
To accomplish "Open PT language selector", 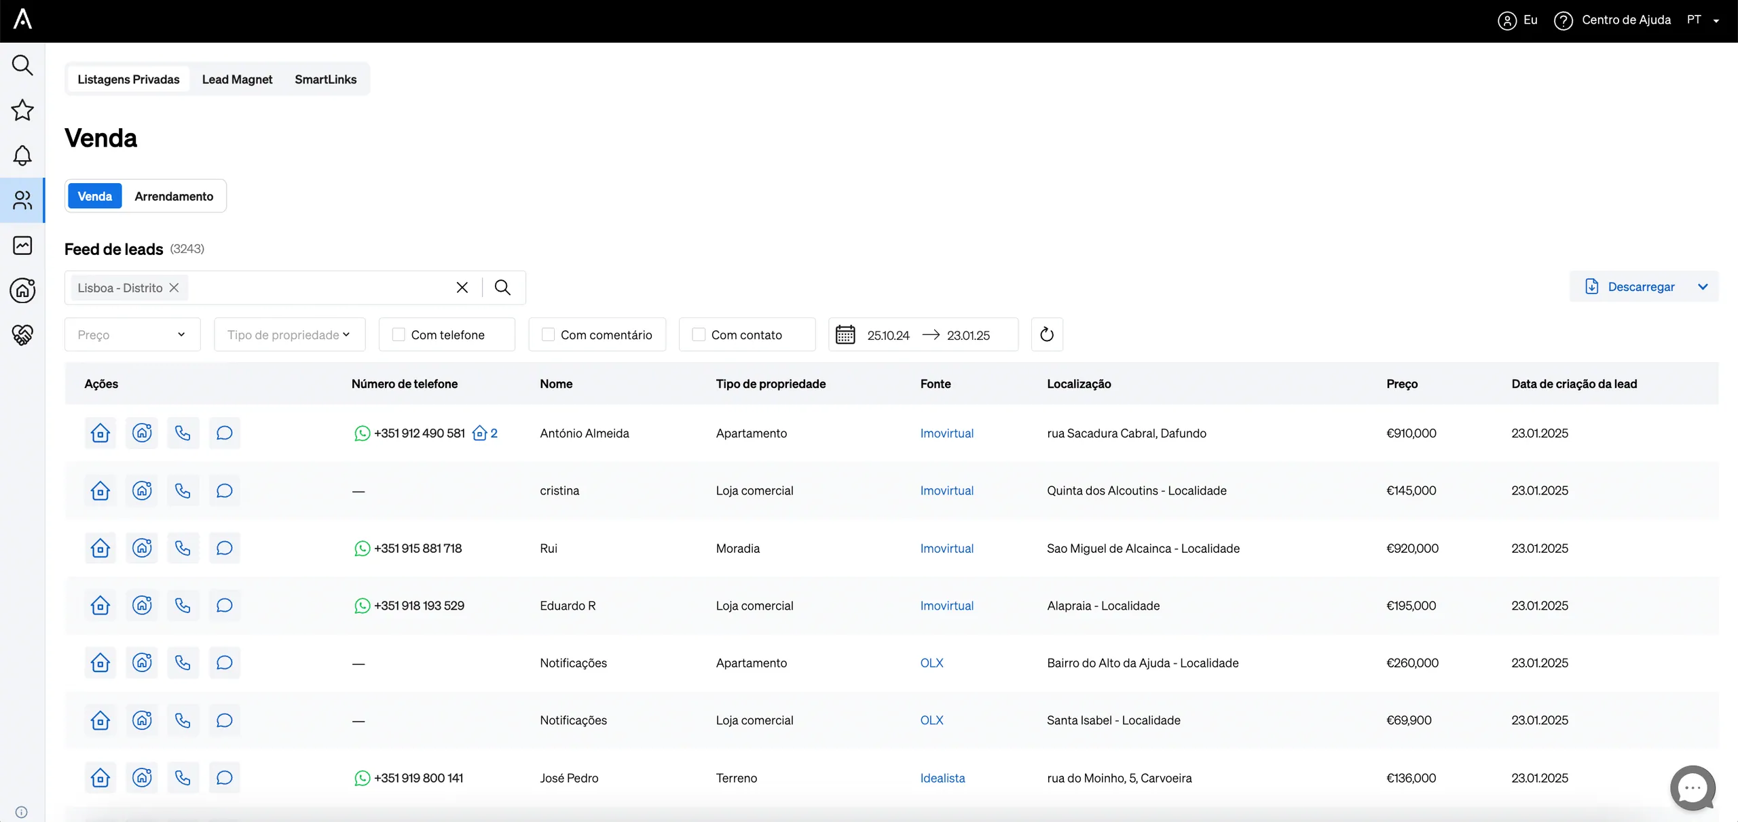I will coord(1703,20).
